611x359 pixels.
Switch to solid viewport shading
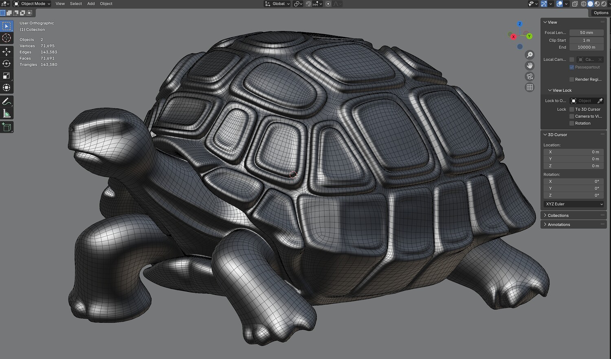(590, 4)
